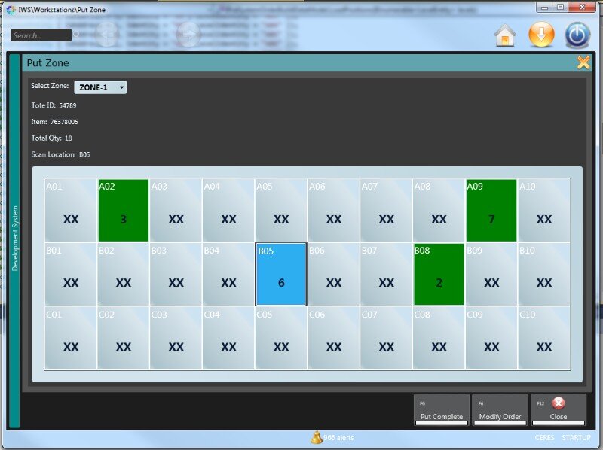Close the Put Zone panel with the orange X
Image resolution: width=603 pixels, height=450 pixels.
[x=583, y=62]
